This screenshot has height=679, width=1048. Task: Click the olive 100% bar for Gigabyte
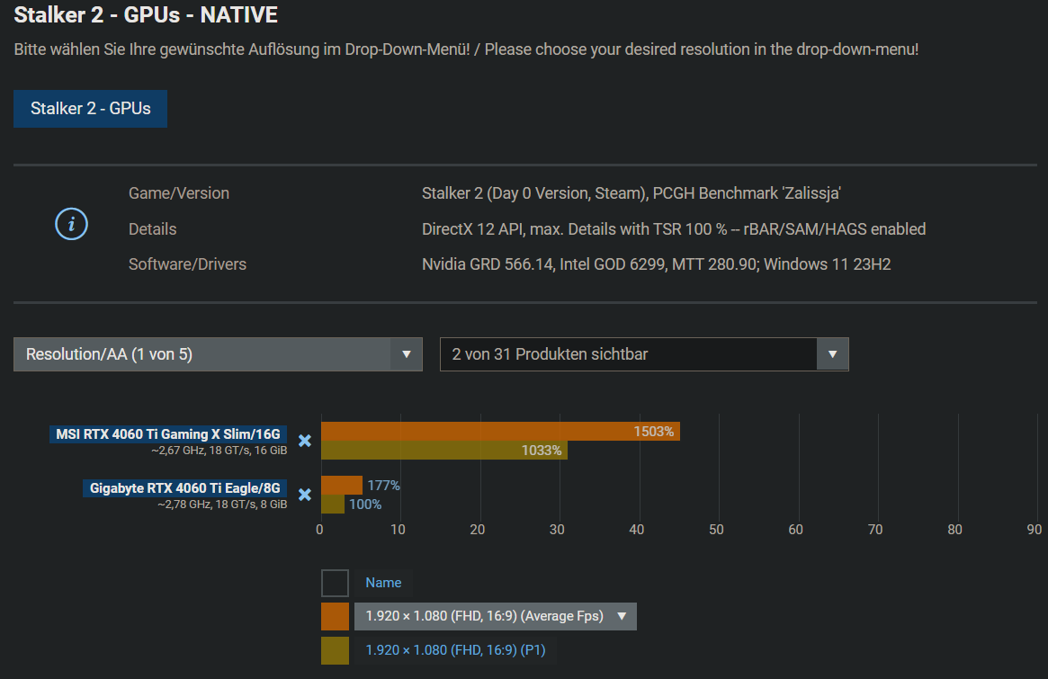tap(332, 505)
